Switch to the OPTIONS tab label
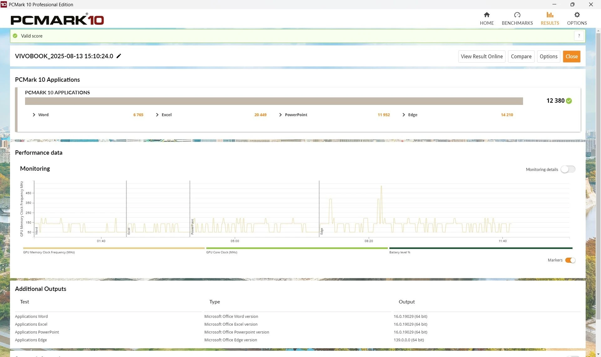Image resolution: width=601 pixels, height=357 pixels. (x=577, y=23)
